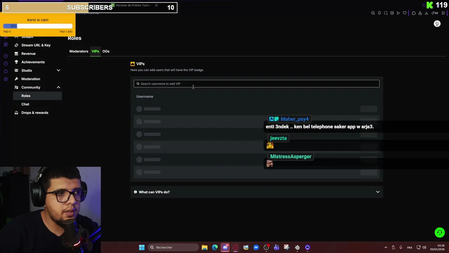
Task: Open the settings gear in browser sidebar
Action: tap(6, 79)
